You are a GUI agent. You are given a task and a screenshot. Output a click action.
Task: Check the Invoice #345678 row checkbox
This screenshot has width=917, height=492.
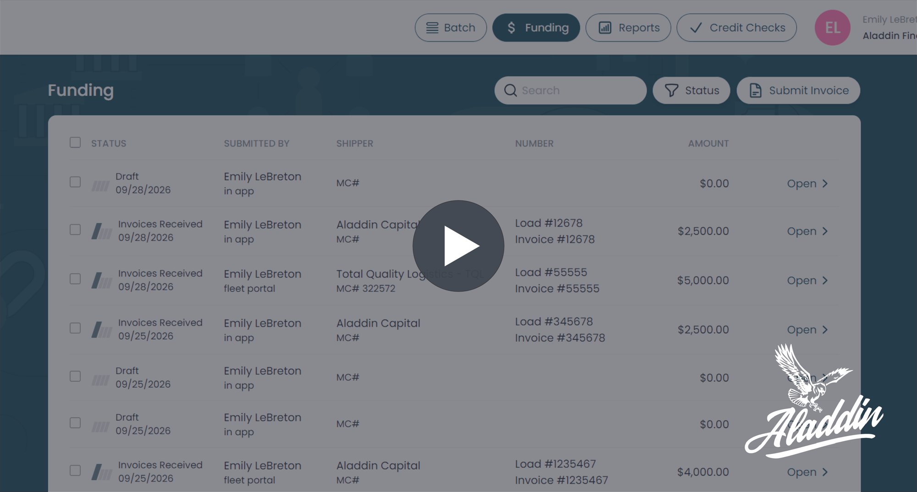tap(75, 328)
